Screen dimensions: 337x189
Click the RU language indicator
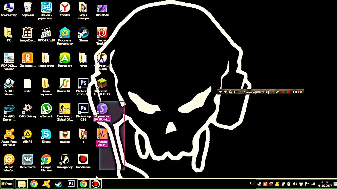[251, 183]
